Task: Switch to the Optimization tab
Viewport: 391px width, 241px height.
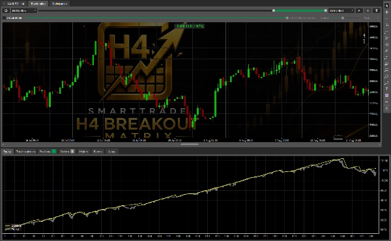Action: [59, 4]
